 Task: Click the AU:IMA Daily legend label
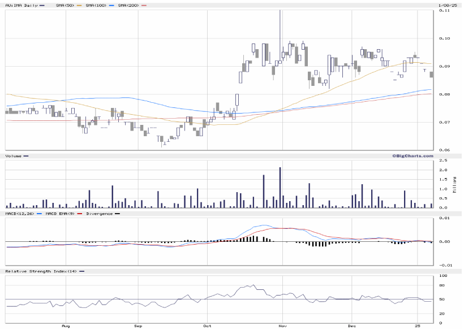click(x=20, y=5)
